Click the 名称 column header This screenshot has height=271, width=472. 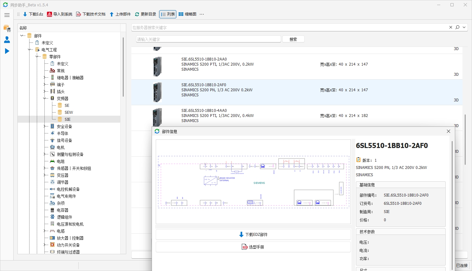69,28
